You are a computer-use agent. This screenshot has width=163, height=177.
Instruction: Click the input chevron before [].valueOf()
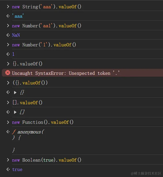coord(8,102)
